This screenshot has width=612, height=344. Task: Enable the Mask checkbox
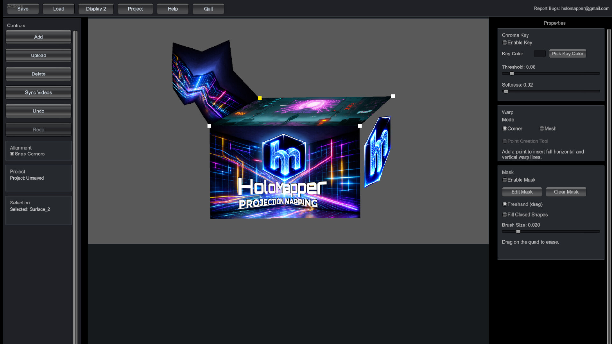[x=505, y=180]
